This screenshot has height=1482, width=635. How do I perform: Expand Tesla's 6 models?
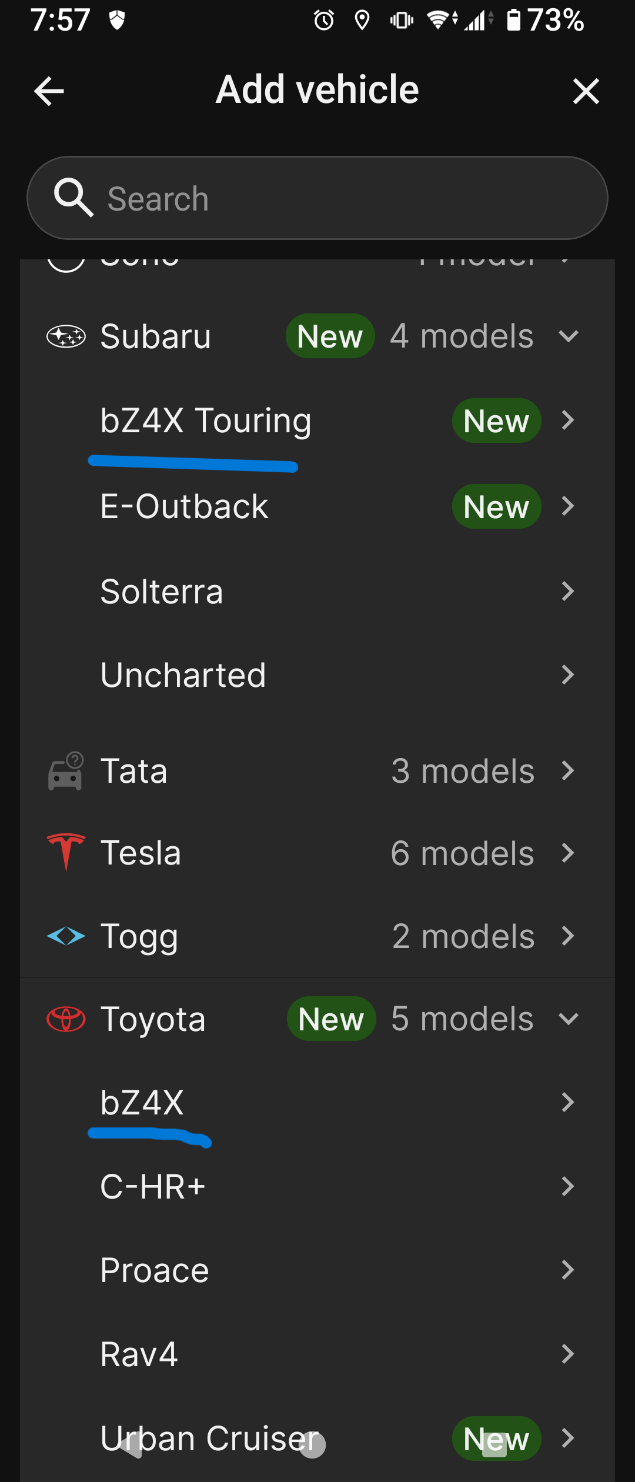coord(317,853)
